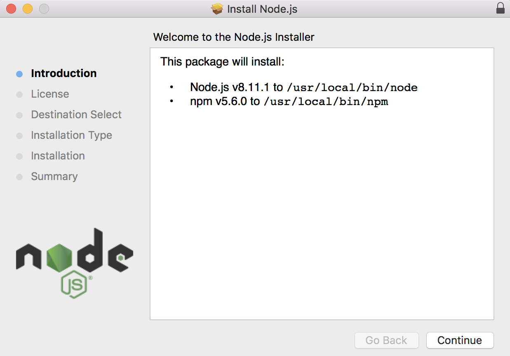Click the gray bullet beside Installation Type
This screenshot has width=510, height=356.
[x=19, y=136]
